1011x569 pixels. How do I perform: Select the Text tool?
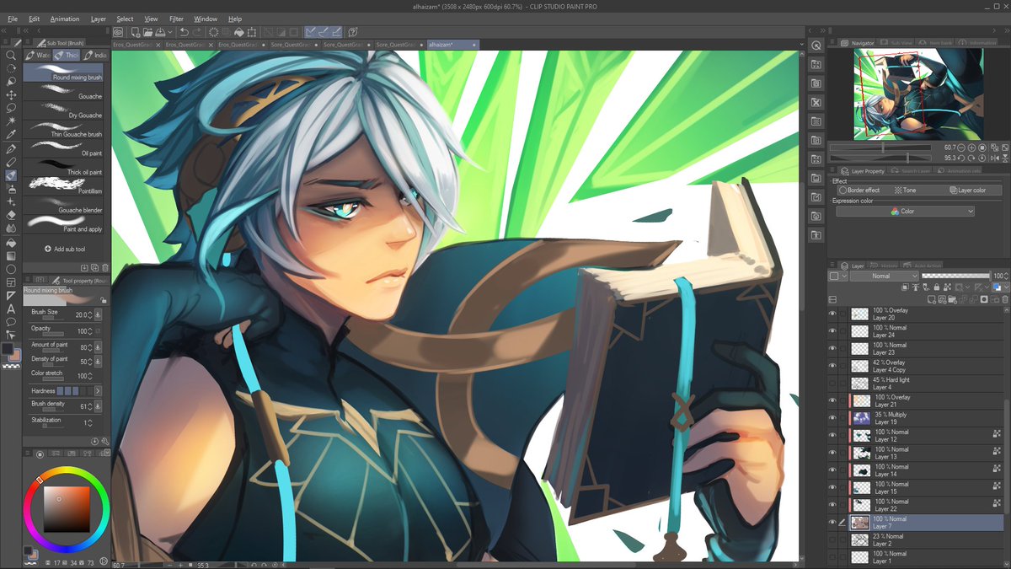click(11, 309)
